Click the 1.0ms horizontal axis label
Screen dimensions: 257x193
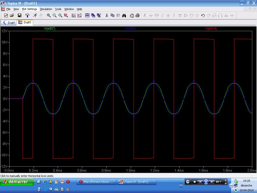pyautogui.click(x=131, y=170)
